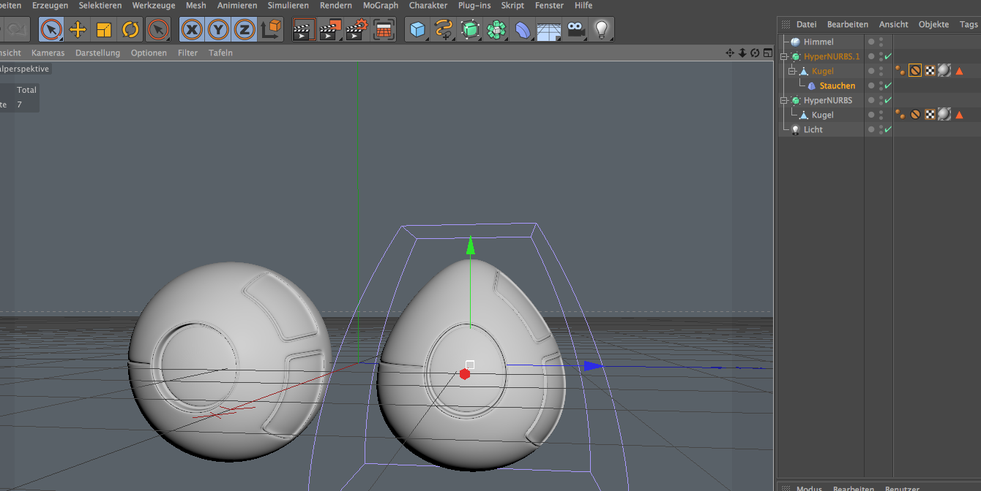Screen dimensions: 981x491
Task: Disable HyperNURBS.1 green checkmark
Action: tap(888, 57)
